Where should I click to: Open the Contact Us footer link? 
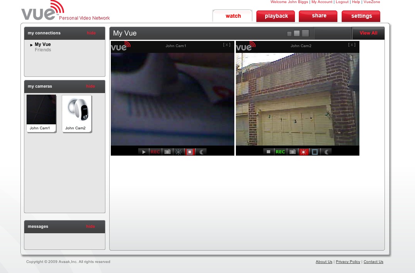coord(373,262)
